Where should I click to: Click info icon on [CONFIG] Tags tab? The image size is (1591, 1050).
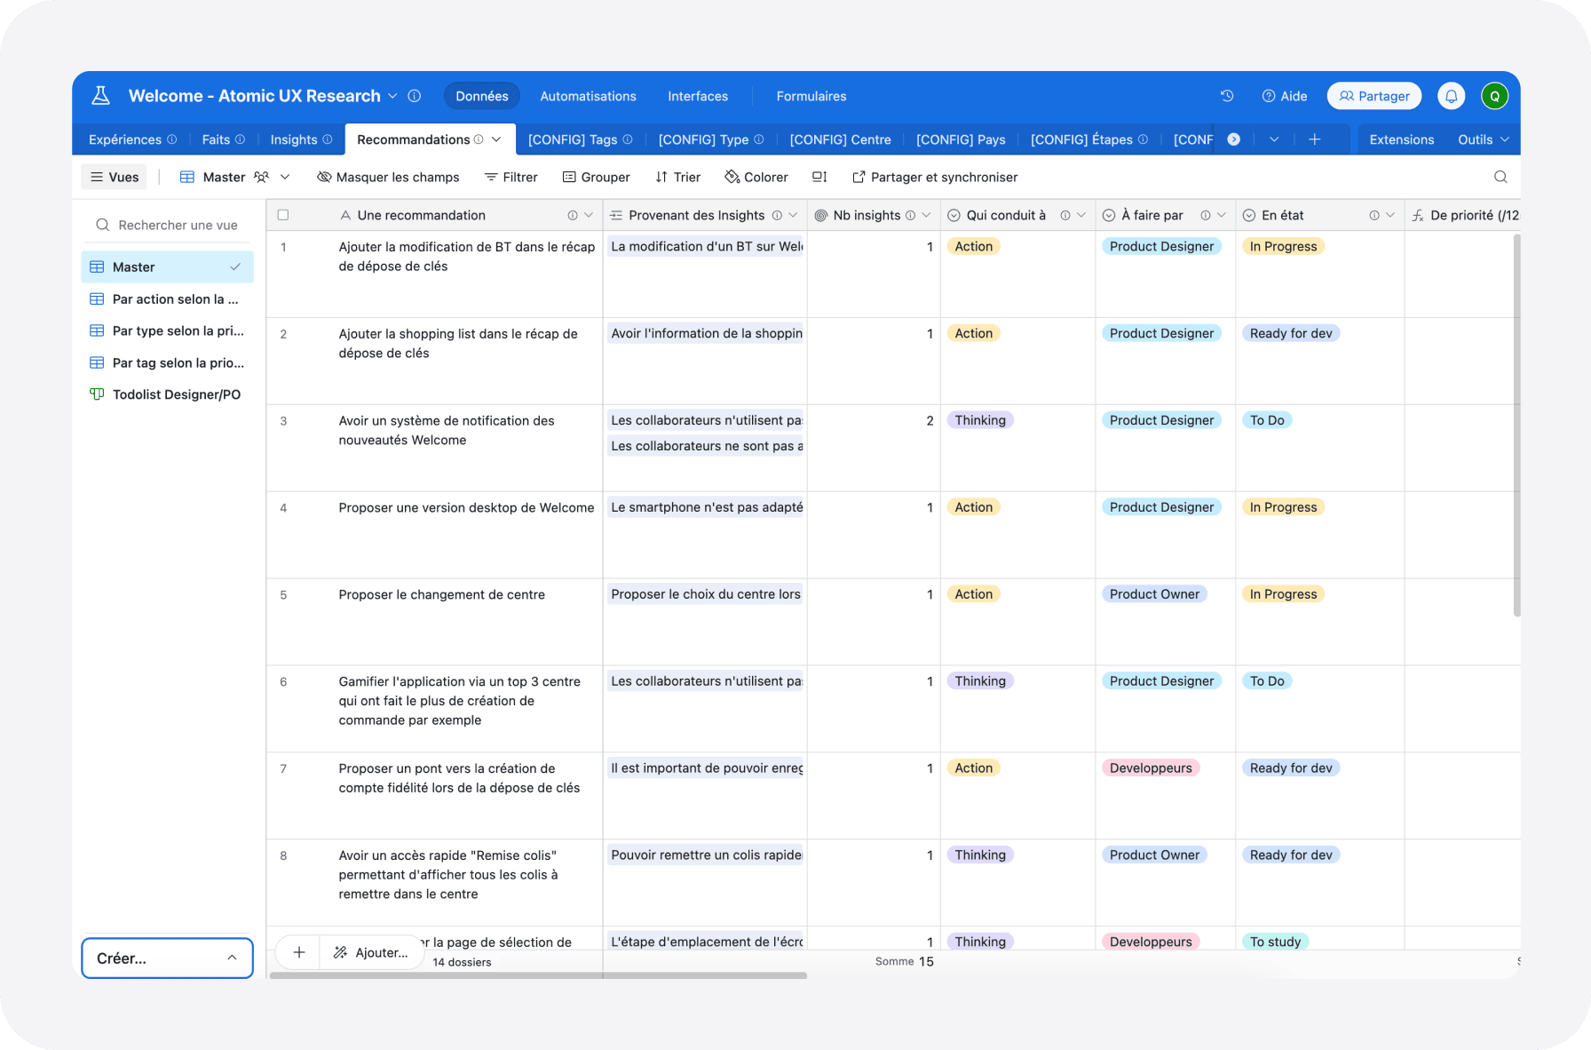click(628, 139)
